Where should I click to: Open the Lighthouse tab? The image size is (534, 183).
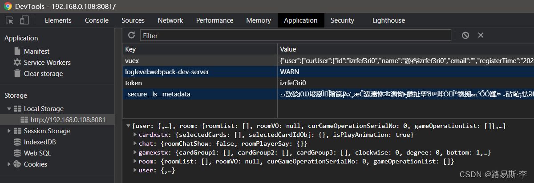(388, 20)
